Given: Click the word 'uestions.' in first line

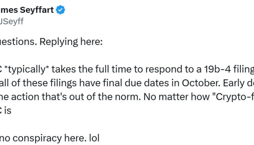Looking at the screenshot, I should [17, 41].
